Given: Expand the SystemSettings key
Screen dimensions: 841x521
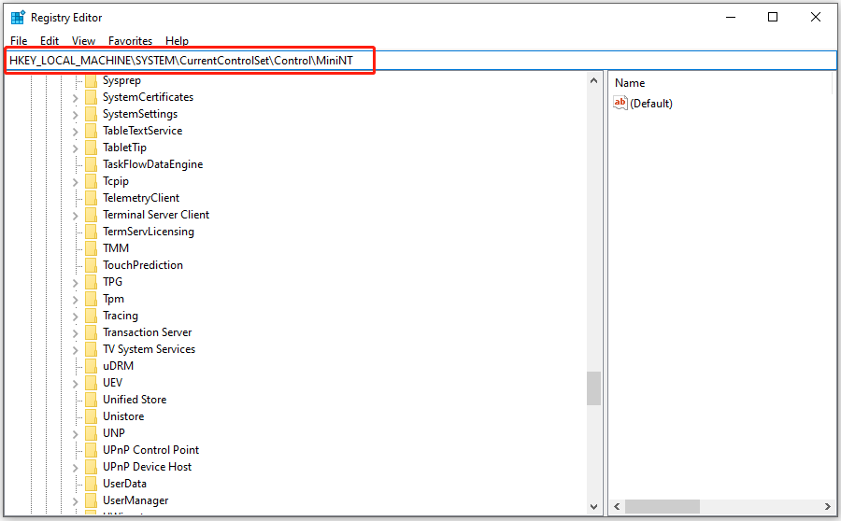Looking at the screenshot, I should point(75,115).
